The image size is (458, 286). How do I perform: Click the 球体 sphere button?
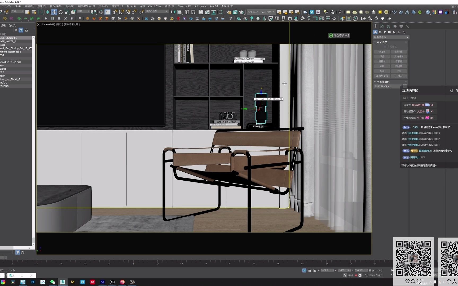click(x=382, y=56)
